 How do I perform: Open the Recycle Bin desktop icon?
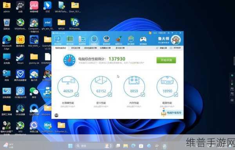click(x=7, y=24)
